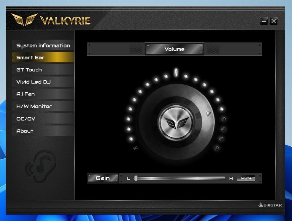Minimize the Valkyrie window
This screenshot has width=292, height=221.
pos(264,21)
